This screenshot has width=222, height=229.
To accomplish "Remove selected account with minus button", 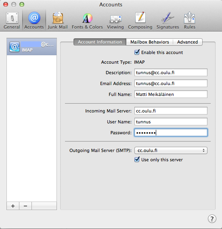I will (25, 206).
